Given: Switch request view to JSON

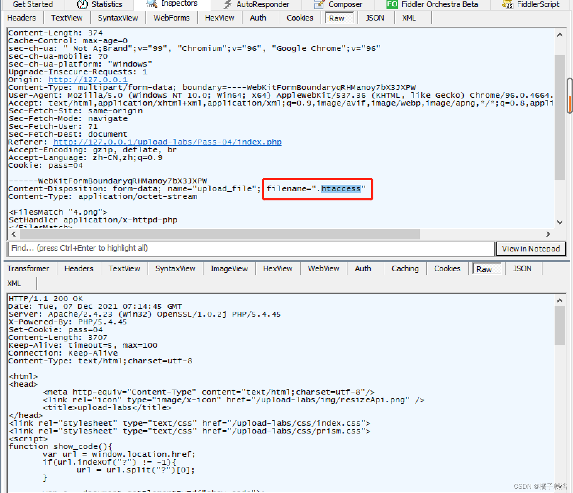Looking at the screenshot, I should point(375,18).
